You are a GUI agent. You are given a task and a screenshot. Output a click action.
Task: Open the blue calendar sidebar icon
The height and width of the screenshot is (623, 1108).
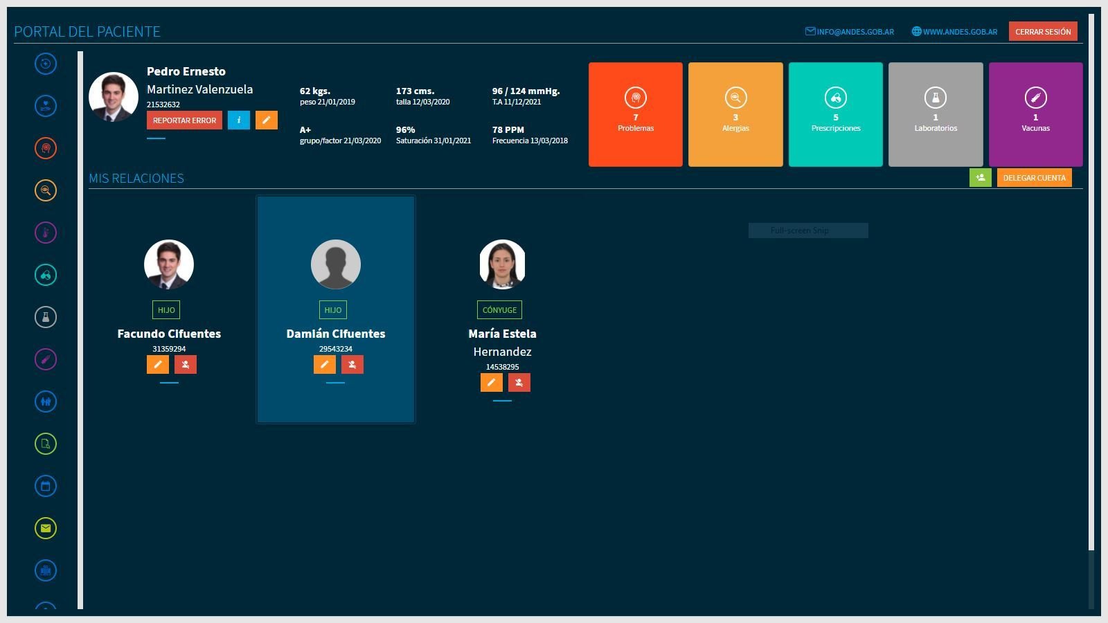coord(46,486)
